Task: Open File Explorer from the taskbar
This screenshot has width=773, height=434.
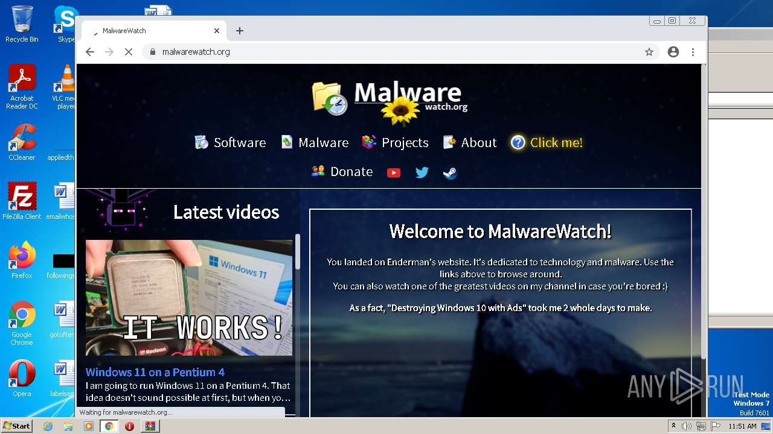Action: (68, 426)
